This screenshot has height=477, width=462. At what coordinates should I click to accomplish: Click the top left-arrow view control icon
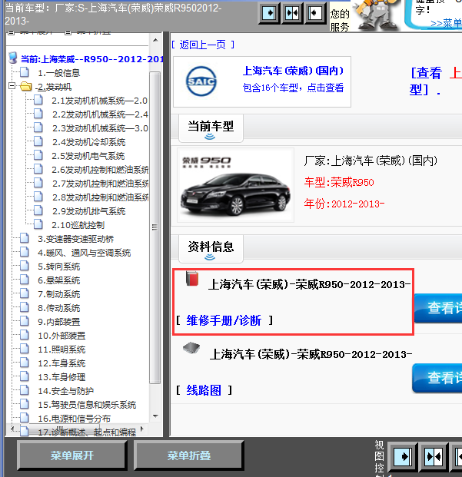tap(315, 13)
